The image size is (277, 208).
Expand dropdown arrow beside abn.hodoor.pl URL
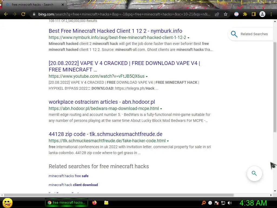[x=161, y=109]
